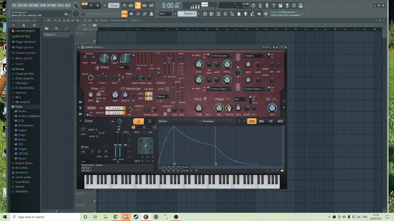This screenshot has height=221, width=394.
Task: Open the Drums pack folder
Action: click(x=22, y=111)
